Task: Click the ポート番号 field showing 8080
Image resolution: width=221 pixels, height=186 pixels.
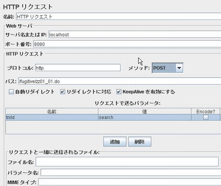Action: (127, 44)
